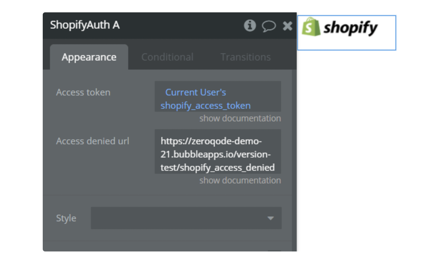This screenshot has height=262, width=443.
Task: Go to the Transitions tab
Action: [246, 57]
